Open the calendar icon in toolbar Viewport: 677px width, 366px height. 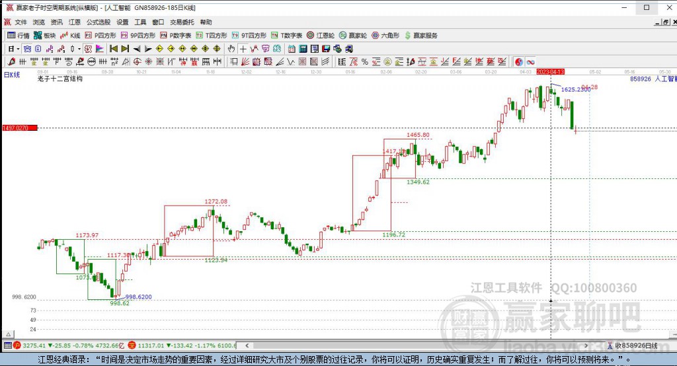click(x=292, y=49)
